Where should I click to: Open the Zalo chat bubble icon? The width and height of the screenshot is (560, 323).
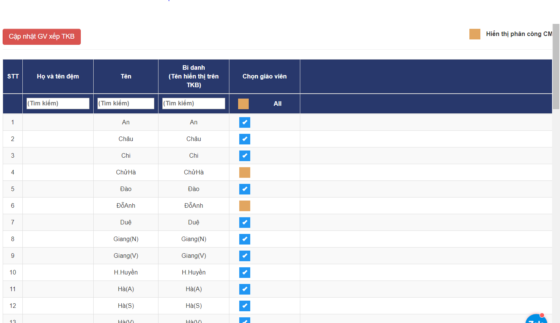(536, 319)
